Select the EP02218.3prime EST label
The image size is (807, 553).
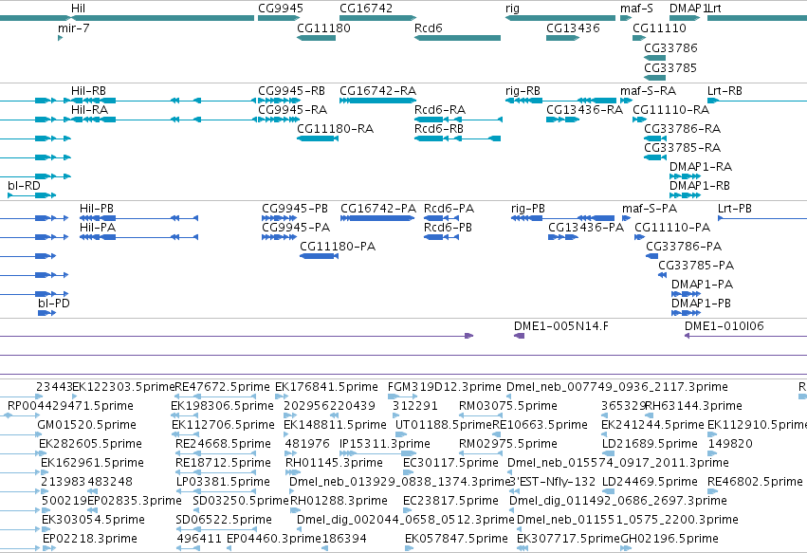pos(89,539)
